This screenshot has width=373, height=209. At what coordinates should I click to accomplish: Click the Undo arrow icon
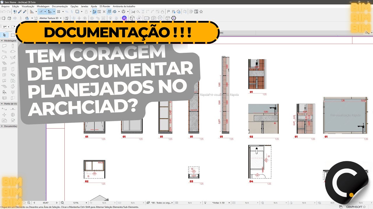click(x=3, y=12)
